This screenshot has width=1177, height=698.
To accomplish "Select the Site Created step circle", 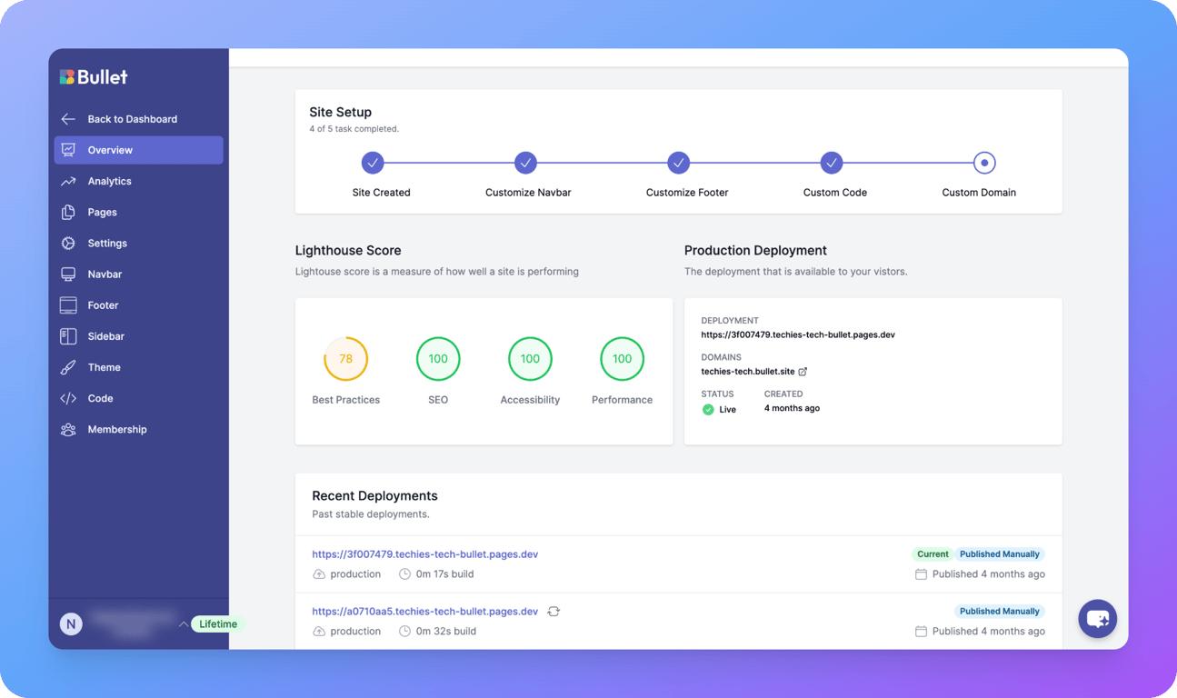I will coord(373,163).
